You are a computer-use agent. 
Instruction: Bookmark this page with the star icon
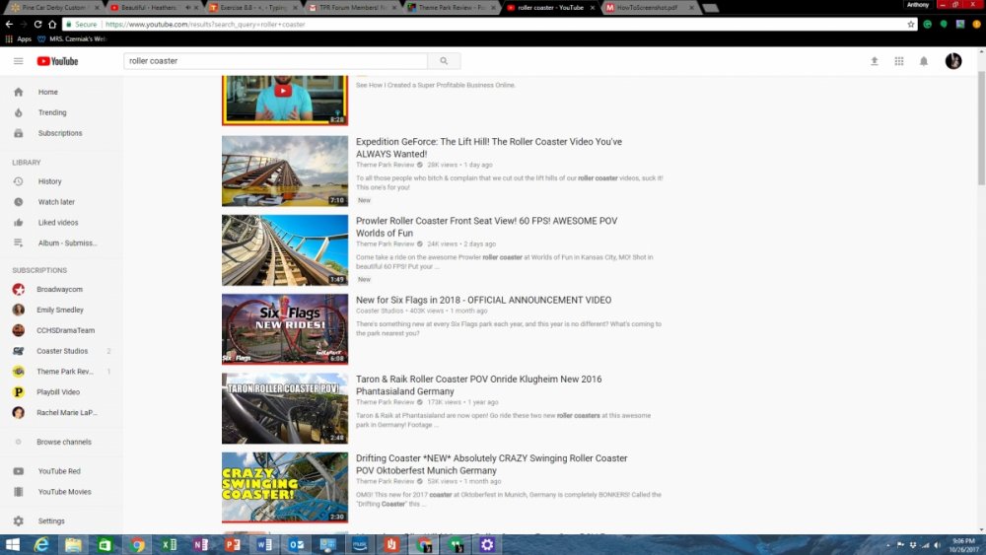pyautogui.click(x=911, y=24)
